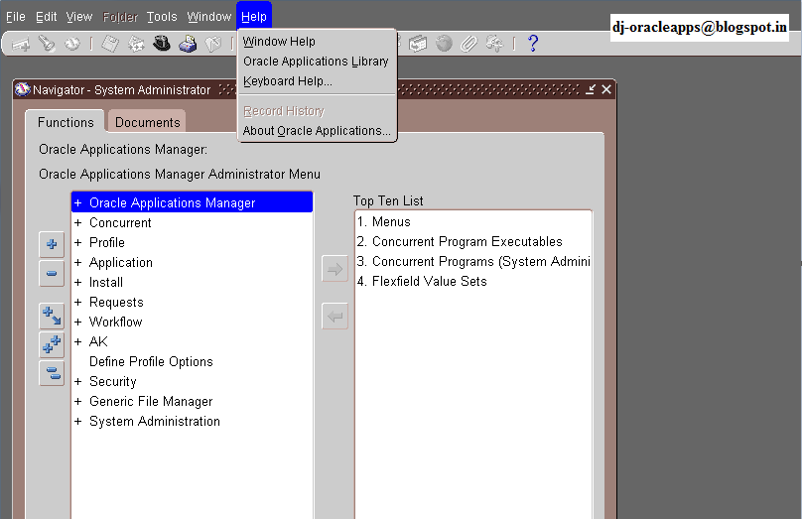Screen dimensions: 802x519
Task: Click the Attachments paperclip icon
Action: click(x=469, y=44)
